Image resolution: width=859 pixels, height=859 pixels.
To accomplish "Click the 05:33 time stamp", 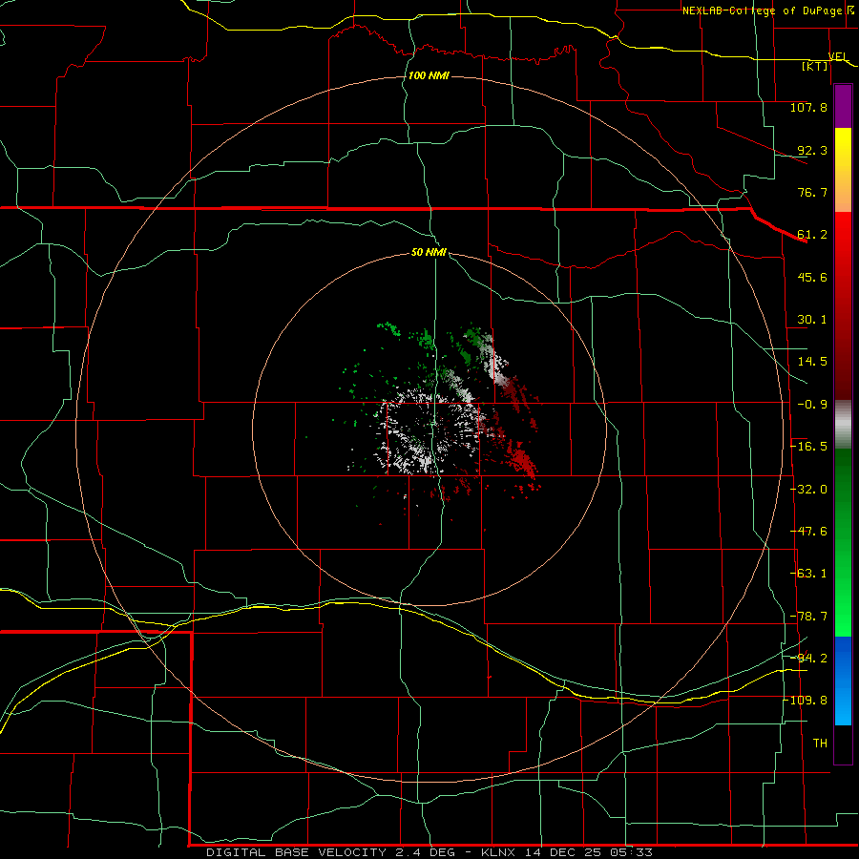I will (631, 852).
